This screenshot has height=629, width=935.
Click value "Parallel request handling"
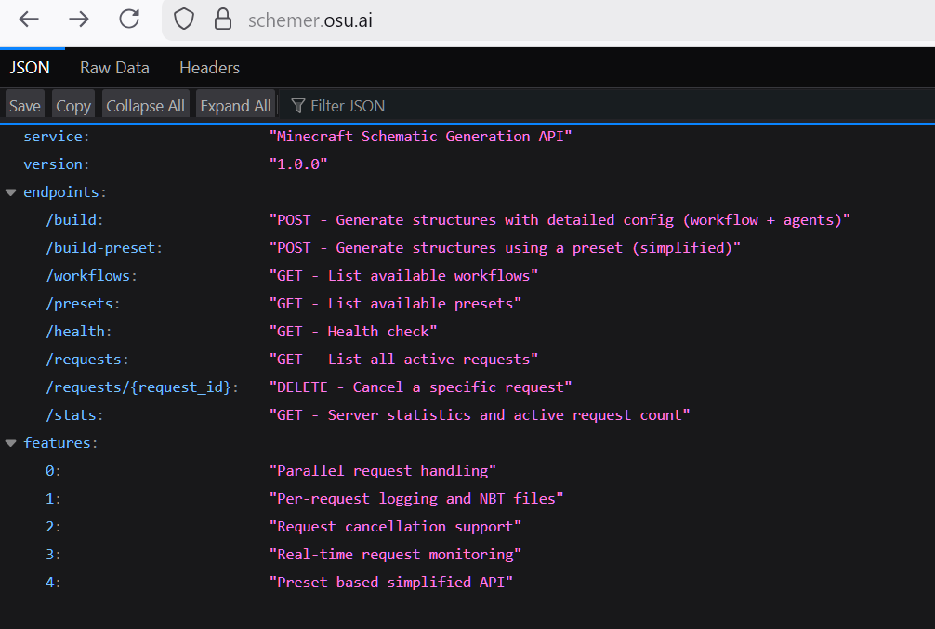pos(382,471)
